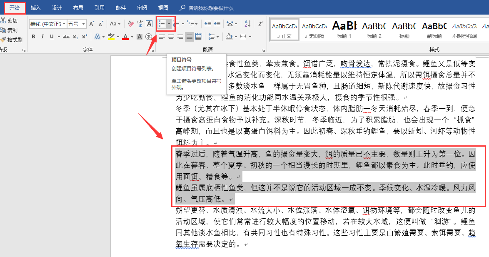Image resolution: width=489 pixels, height=257 pixels.
Task: Toggle bold formatting
Action: (x=33, y=37)
